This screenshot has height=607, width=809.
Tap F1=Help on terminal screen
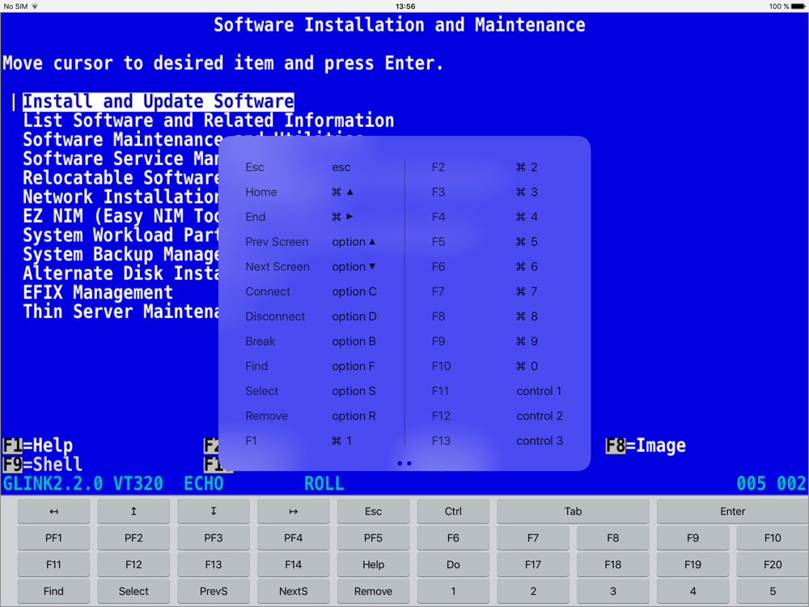click(x=38, y=445)
